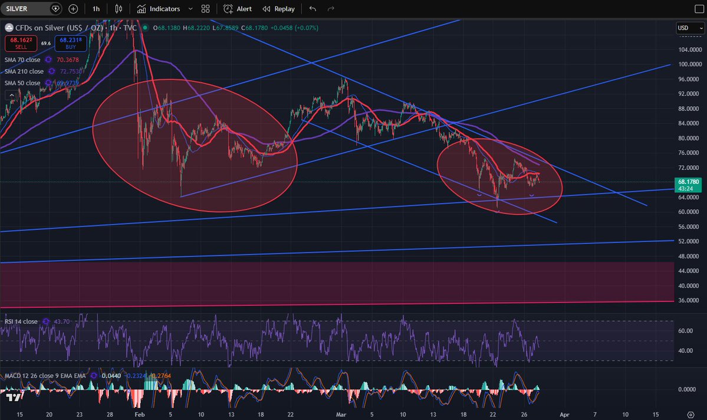Click 76.0000 on the price axis
This screenshot has height=420, width=707.
pos(690,153)
